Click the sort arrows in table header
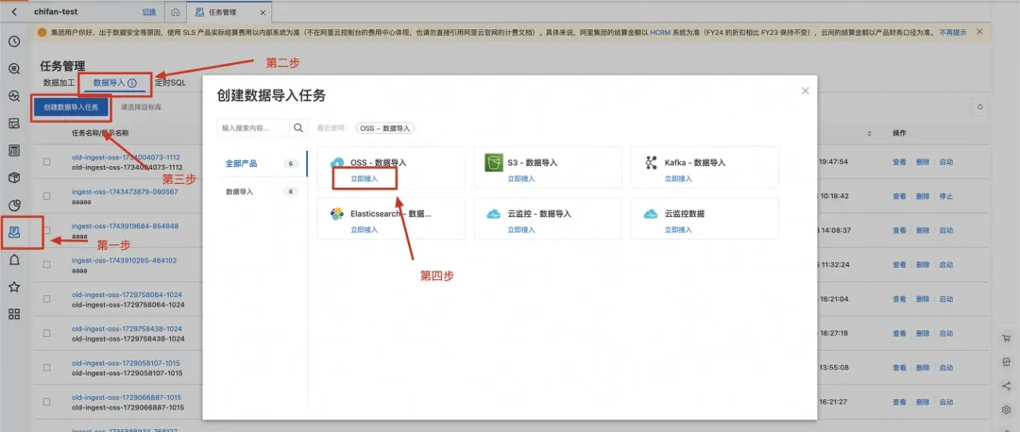1020x432 pixels. [869, 133]
